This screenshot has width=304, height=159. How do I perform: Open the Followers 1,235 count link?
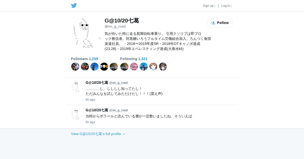tap(84, 59)
